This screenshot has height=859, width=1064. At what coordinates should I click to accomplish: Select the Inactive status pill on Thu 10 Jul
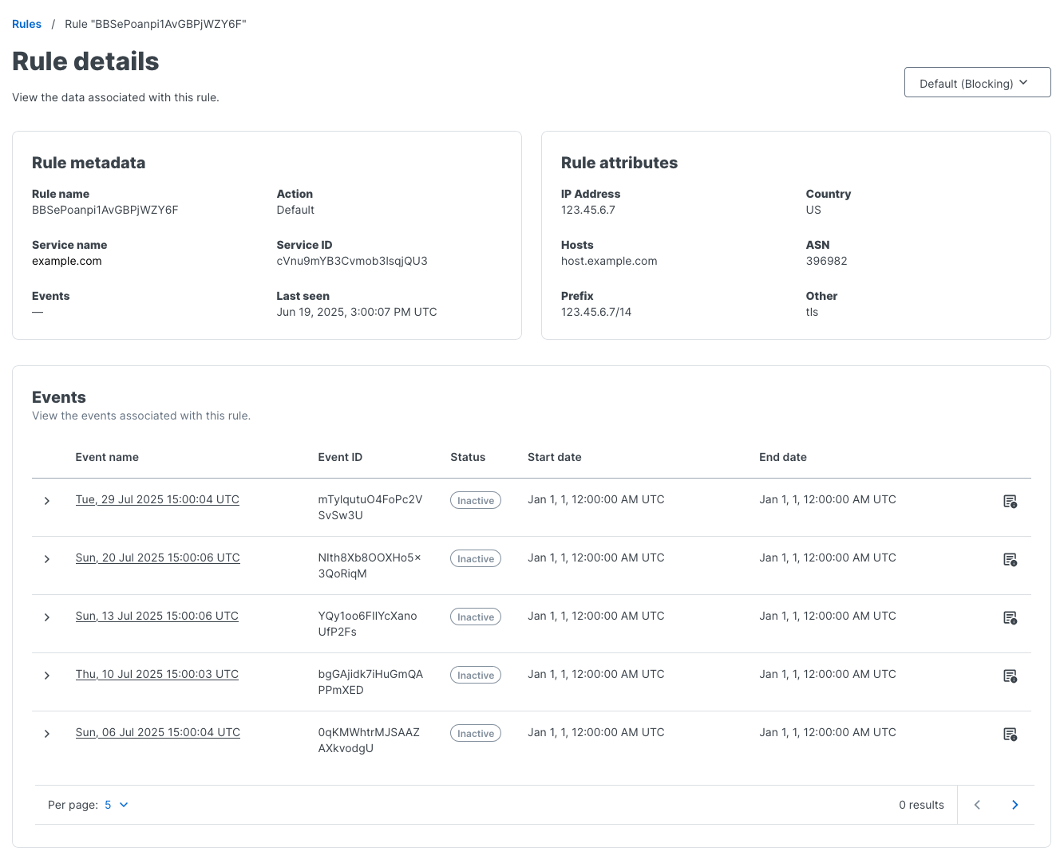475,675
